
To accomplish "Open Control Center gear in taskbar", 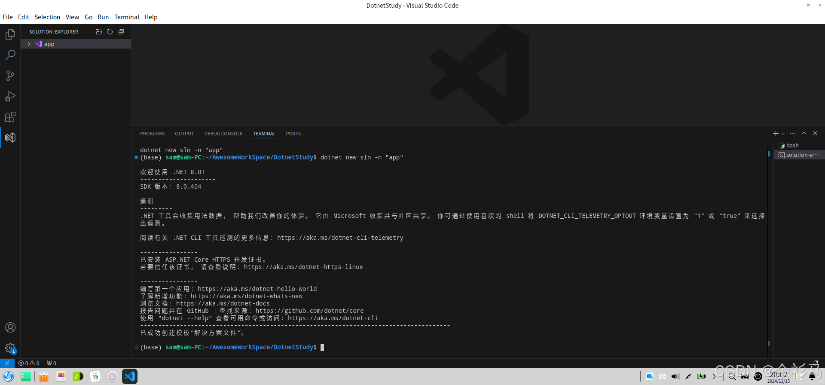I will coord(113,376).
